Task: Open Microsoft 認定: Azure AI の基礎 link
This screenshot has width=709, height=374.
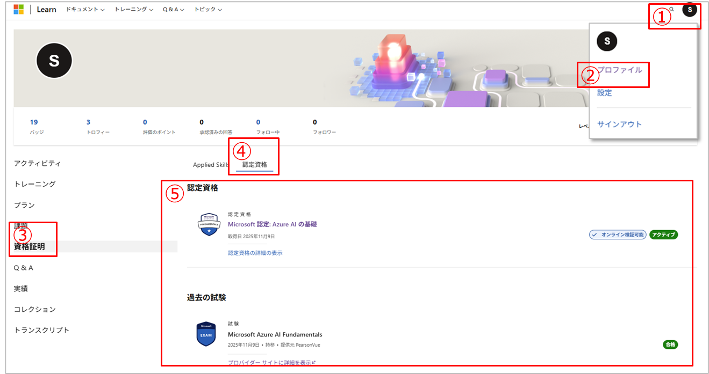Action: coord(273,224)
